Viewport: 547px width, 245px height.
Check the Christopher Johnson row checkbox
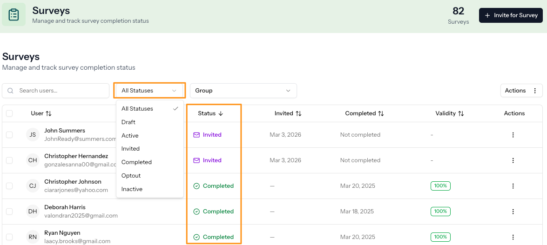point(9,186)
